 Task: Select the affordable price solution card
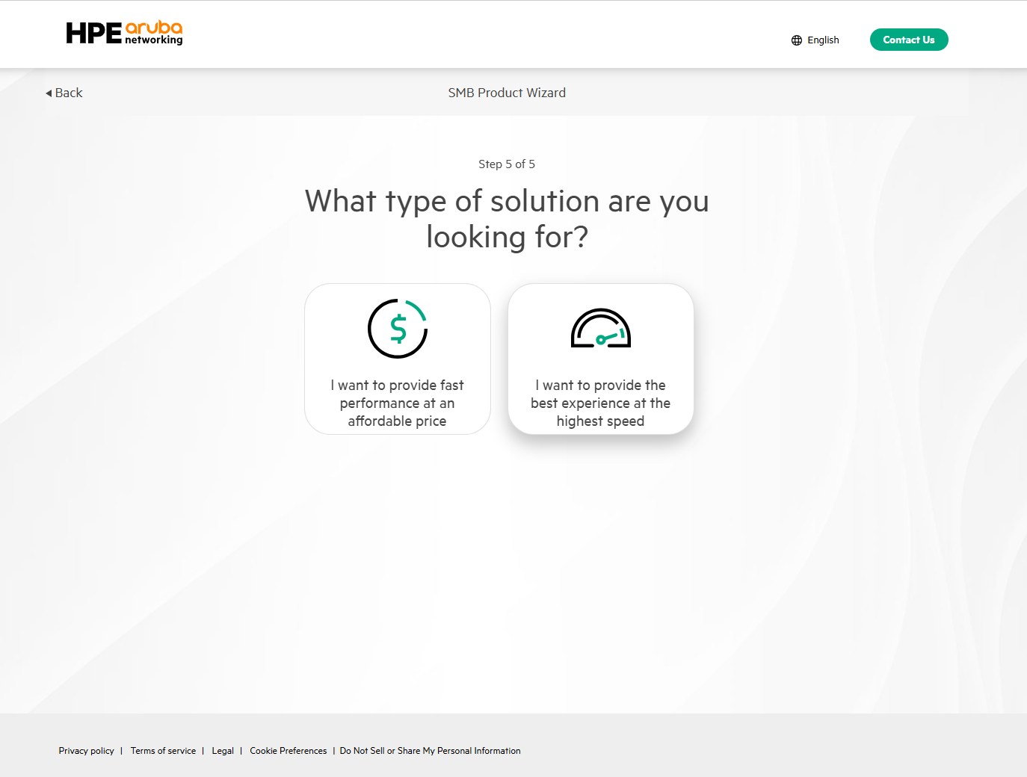(x=397, y=359)
